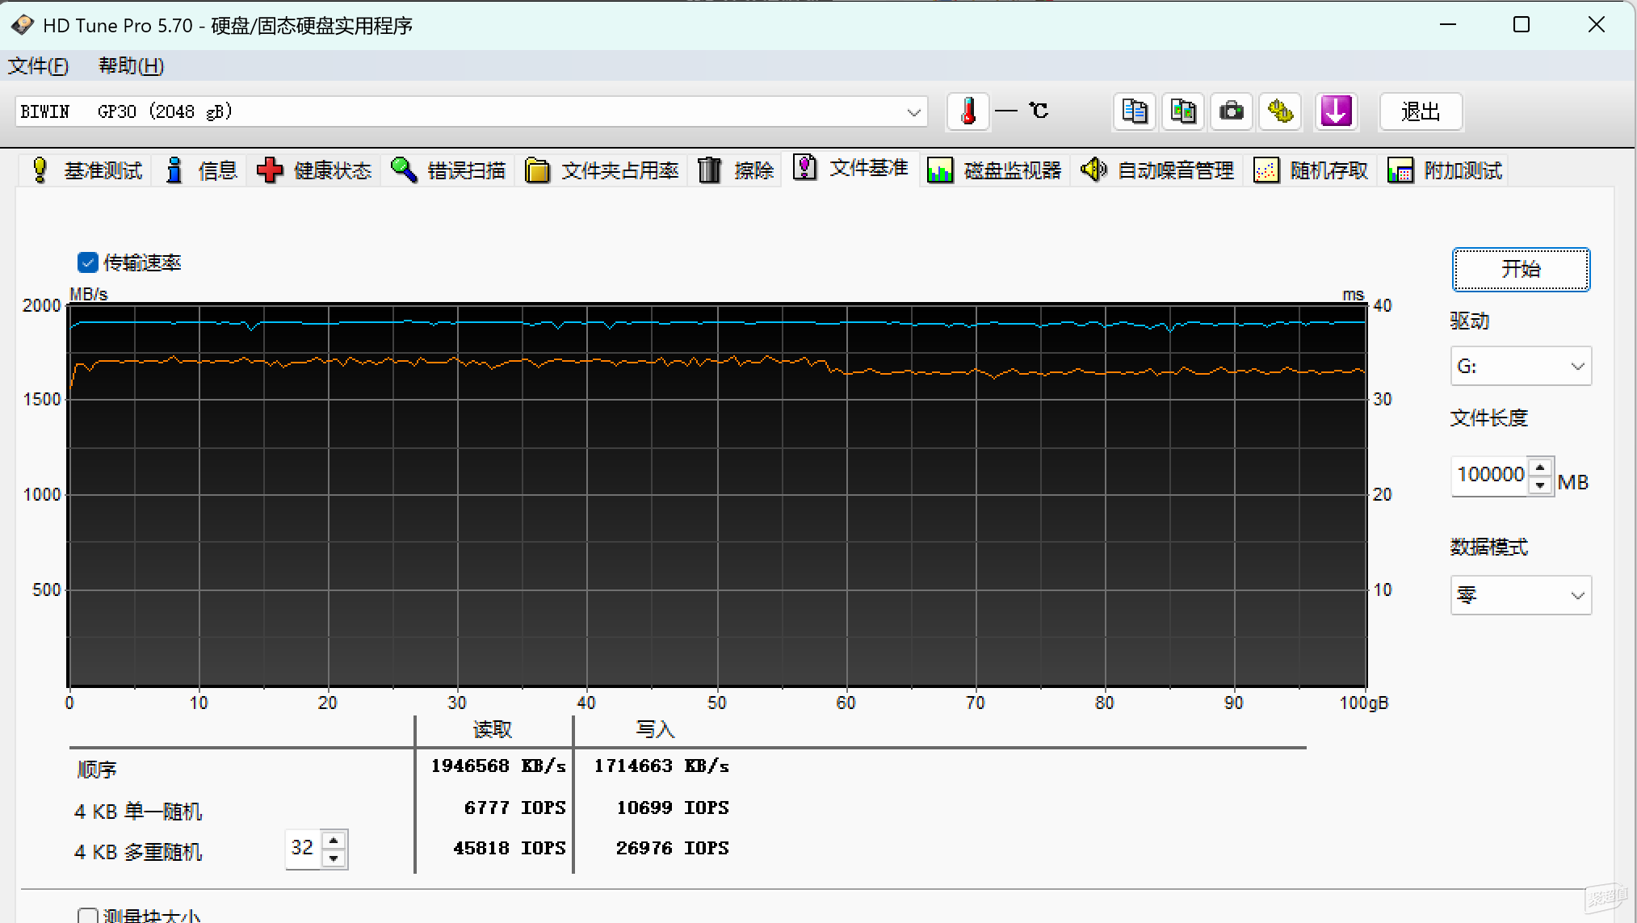This screenshot has width=1637, height=923.
Task: Open the options settings icon
Action: [x=1280, y=111]
